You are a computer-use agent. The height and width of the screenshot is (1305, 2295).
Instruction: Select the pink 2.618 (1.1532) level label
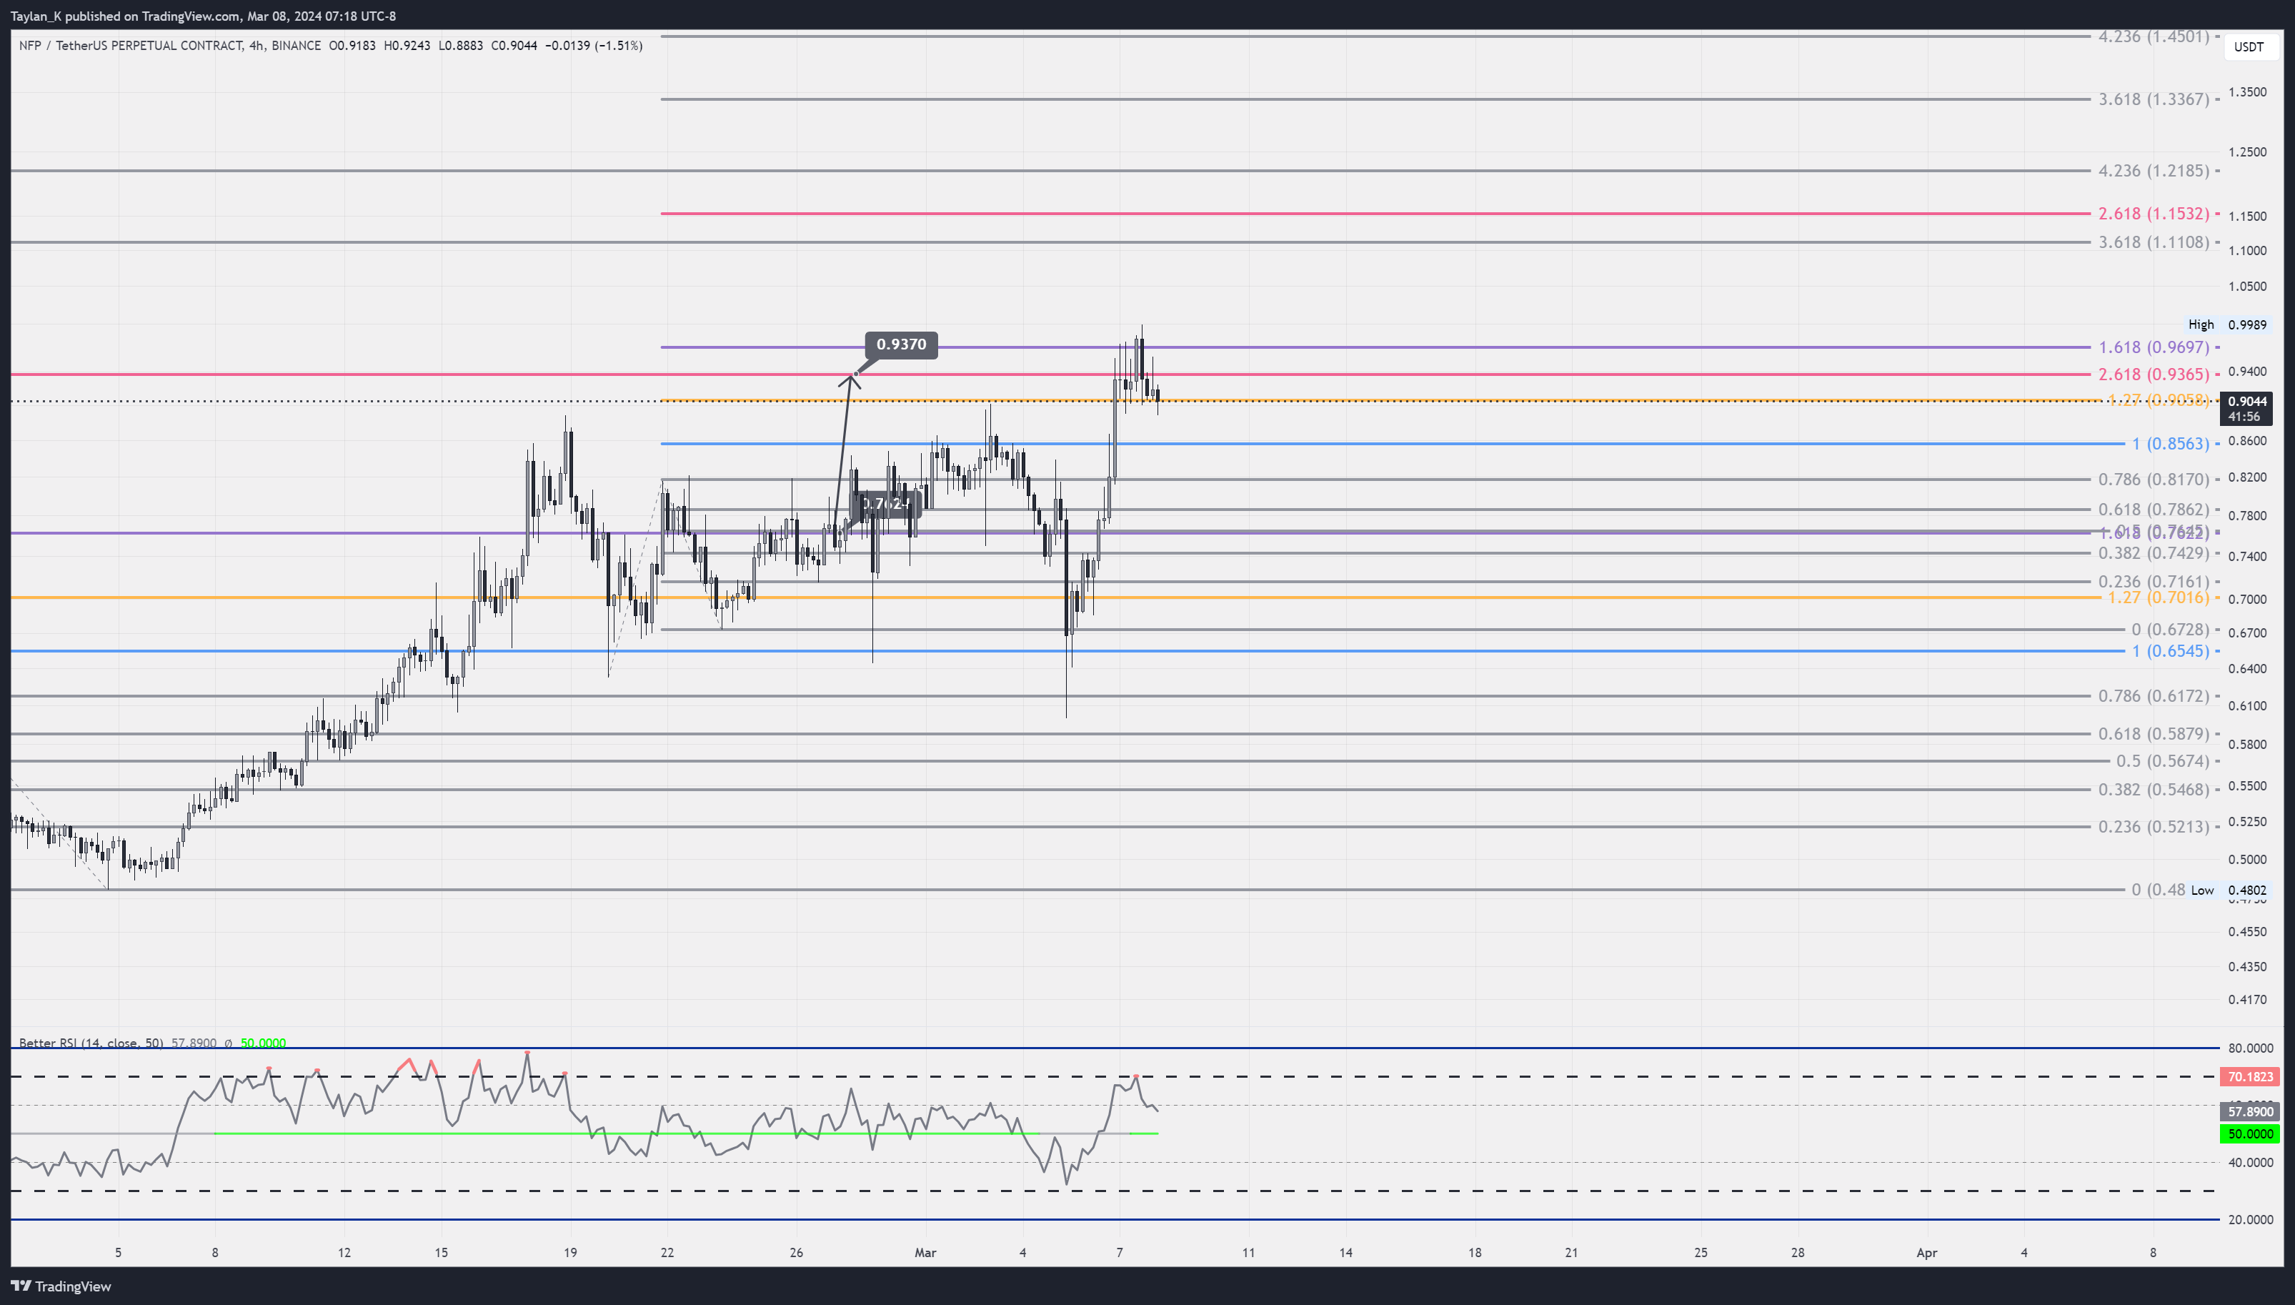(x=2154, y=213)
